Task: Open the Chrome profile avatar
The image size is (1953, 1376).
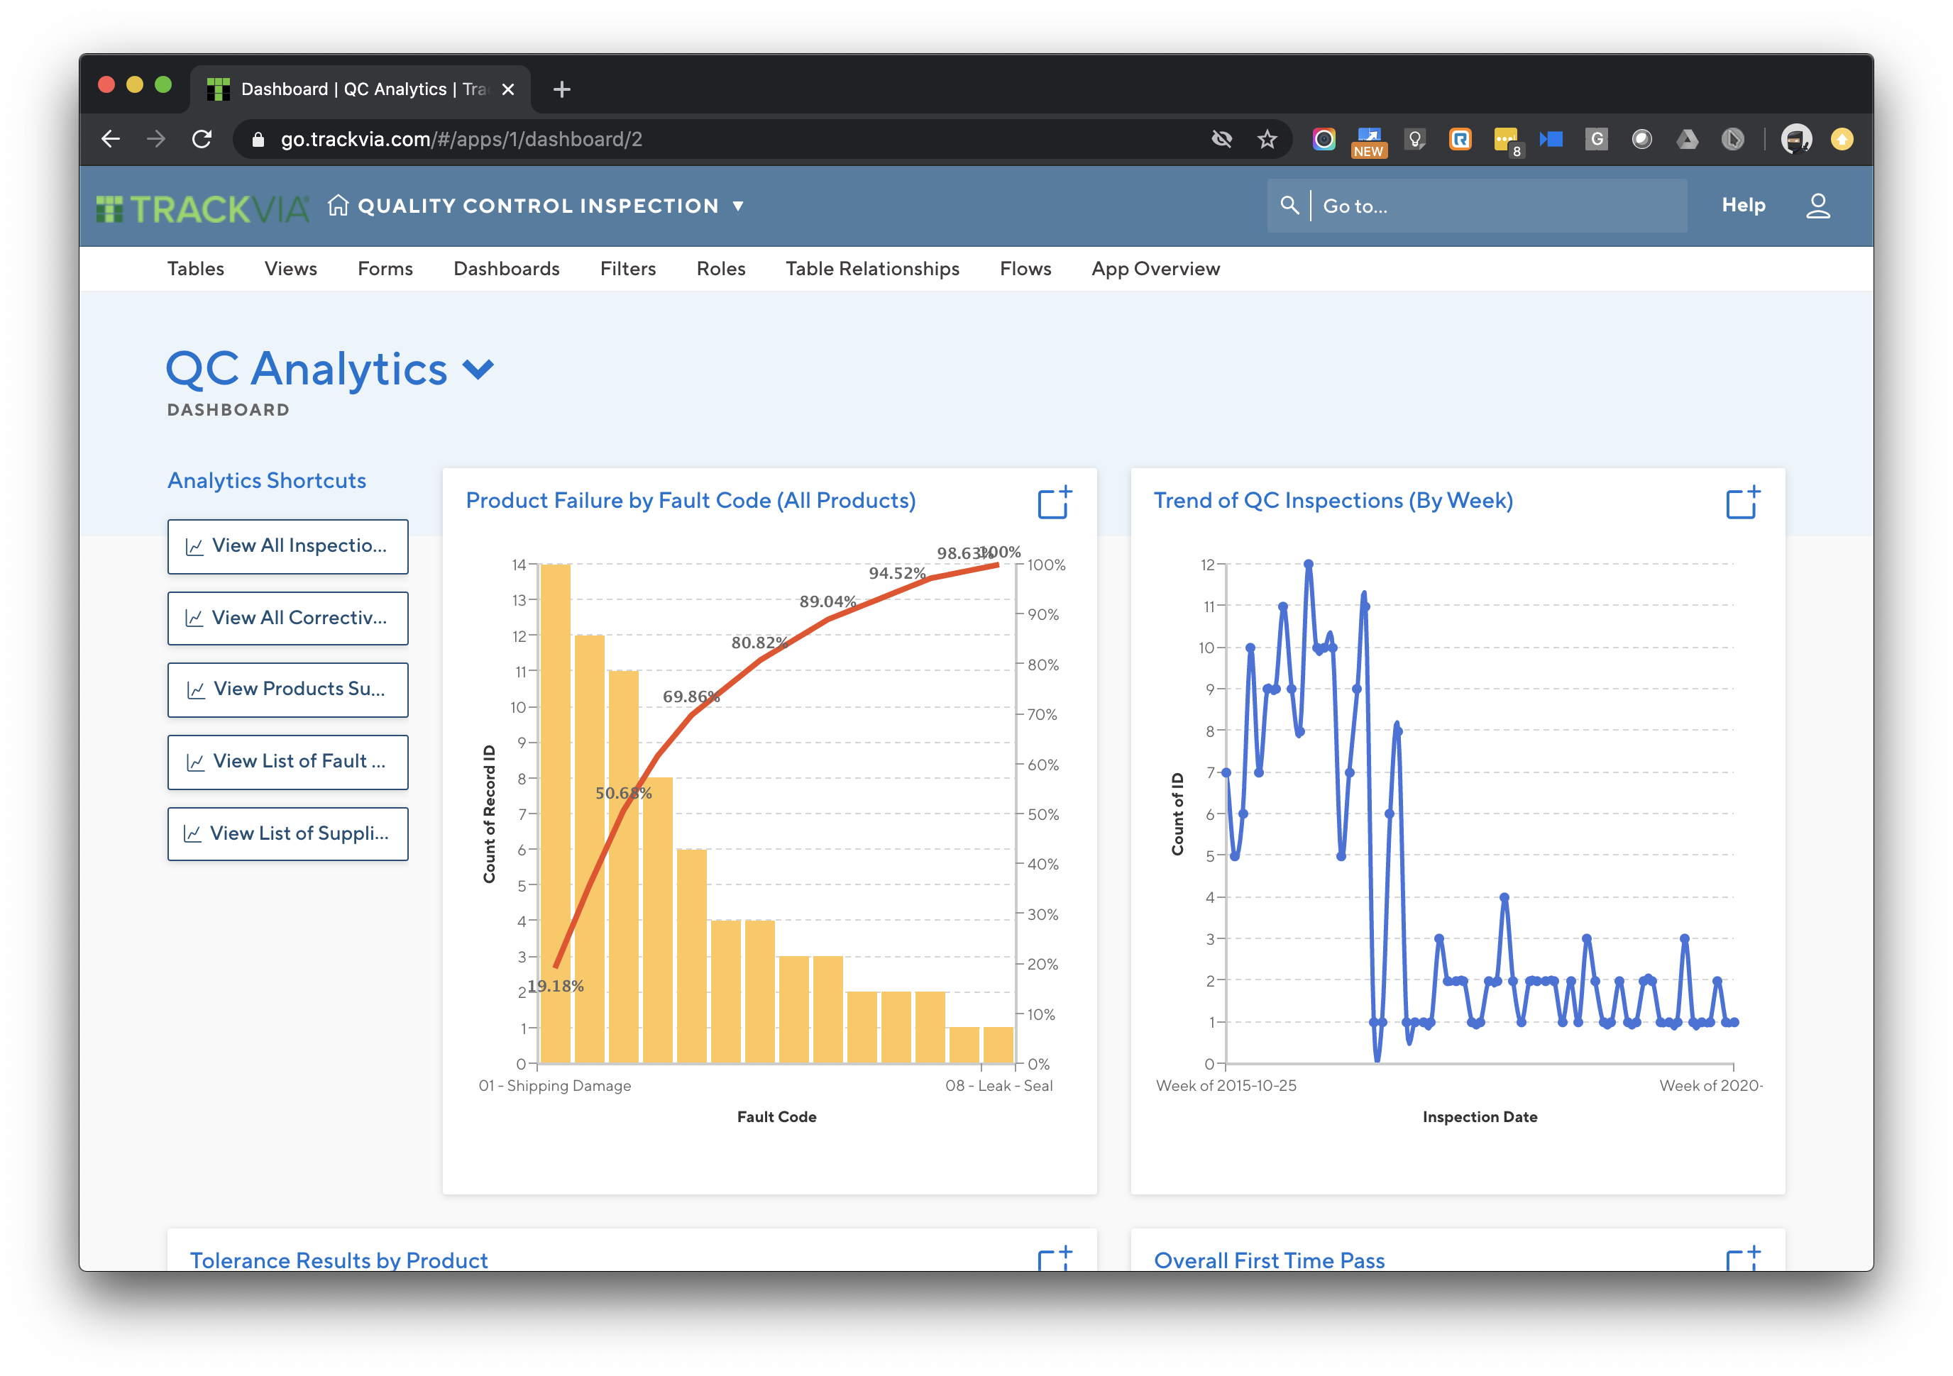Action: pos(1796,138)
